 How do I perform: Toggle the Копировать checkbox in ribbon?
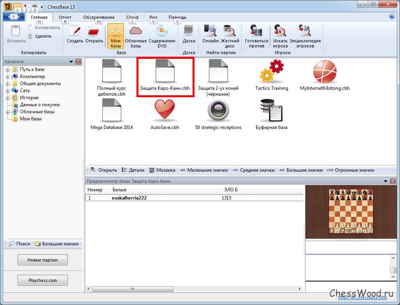31,28
